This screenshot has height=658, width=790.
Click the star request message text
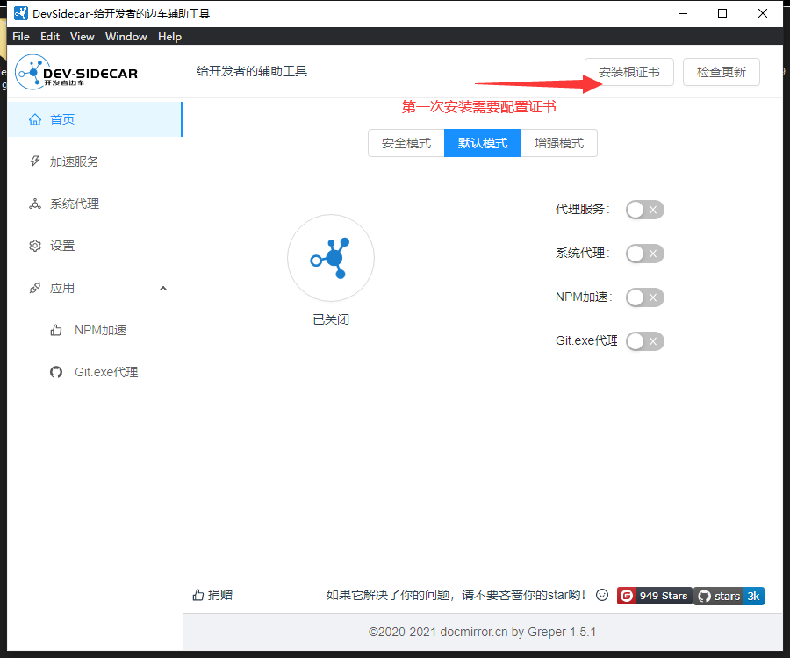click(456, 595)
